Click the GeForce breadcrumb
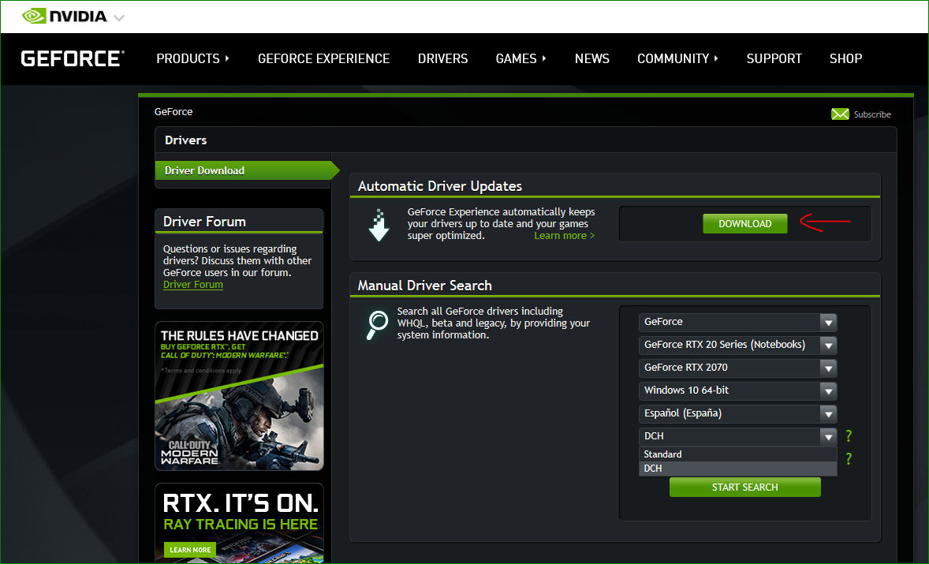Screen dimensions: 929x564 pos(173,111)
